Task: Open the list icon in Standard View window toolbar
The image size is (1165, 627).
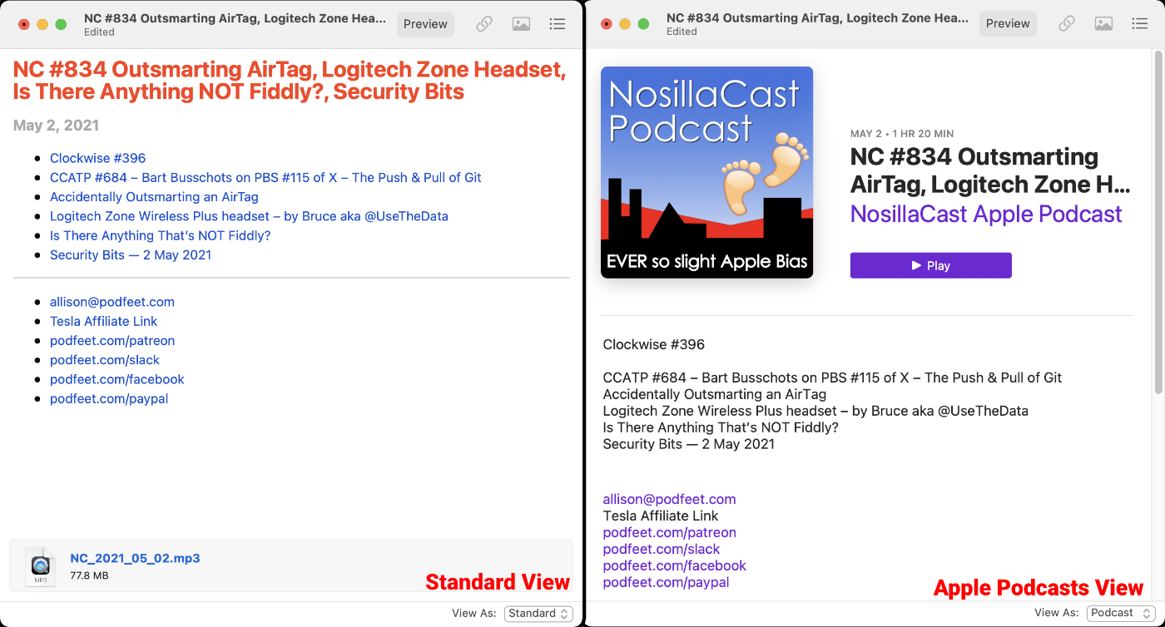Action: pyautogui.click(x=558, y=24)
